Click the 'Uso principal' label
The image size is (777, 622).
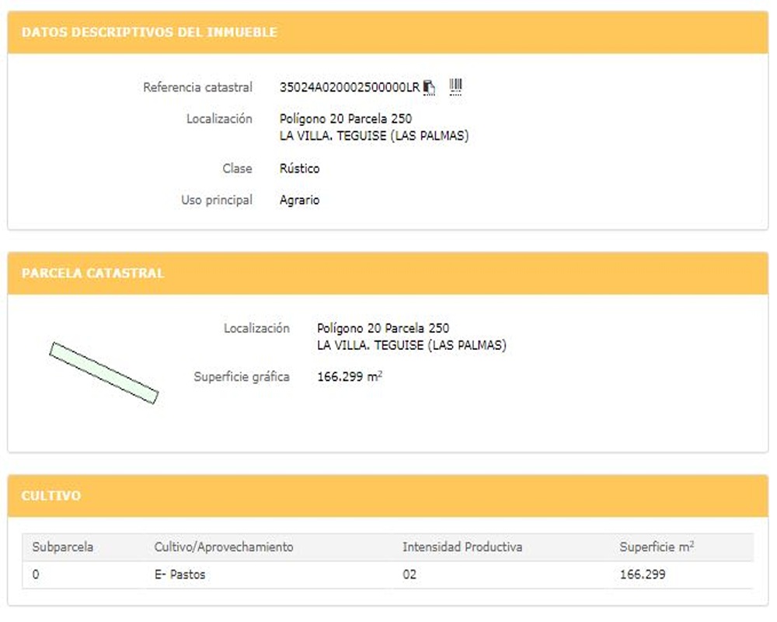tap(217, 201)
